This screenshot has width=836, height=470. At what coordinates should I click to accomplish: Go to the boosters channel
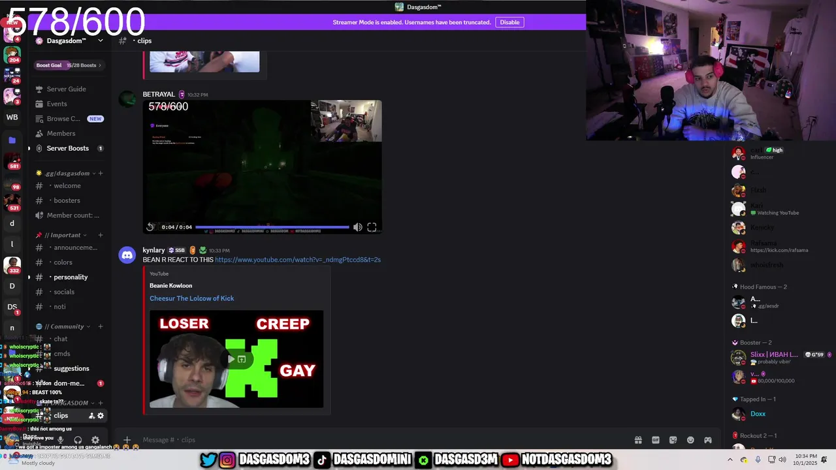[69, 200]
